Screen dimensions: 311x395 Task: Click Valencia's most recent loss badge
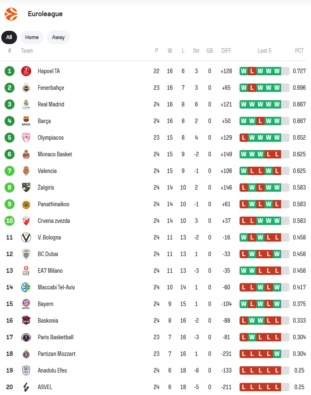point(277,171)
